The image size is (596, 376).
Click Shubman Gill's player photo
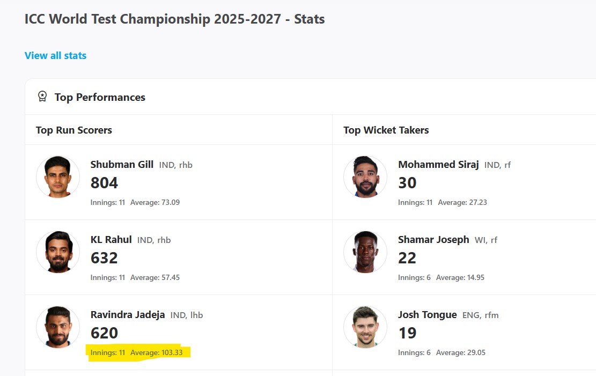click(58, 177)
